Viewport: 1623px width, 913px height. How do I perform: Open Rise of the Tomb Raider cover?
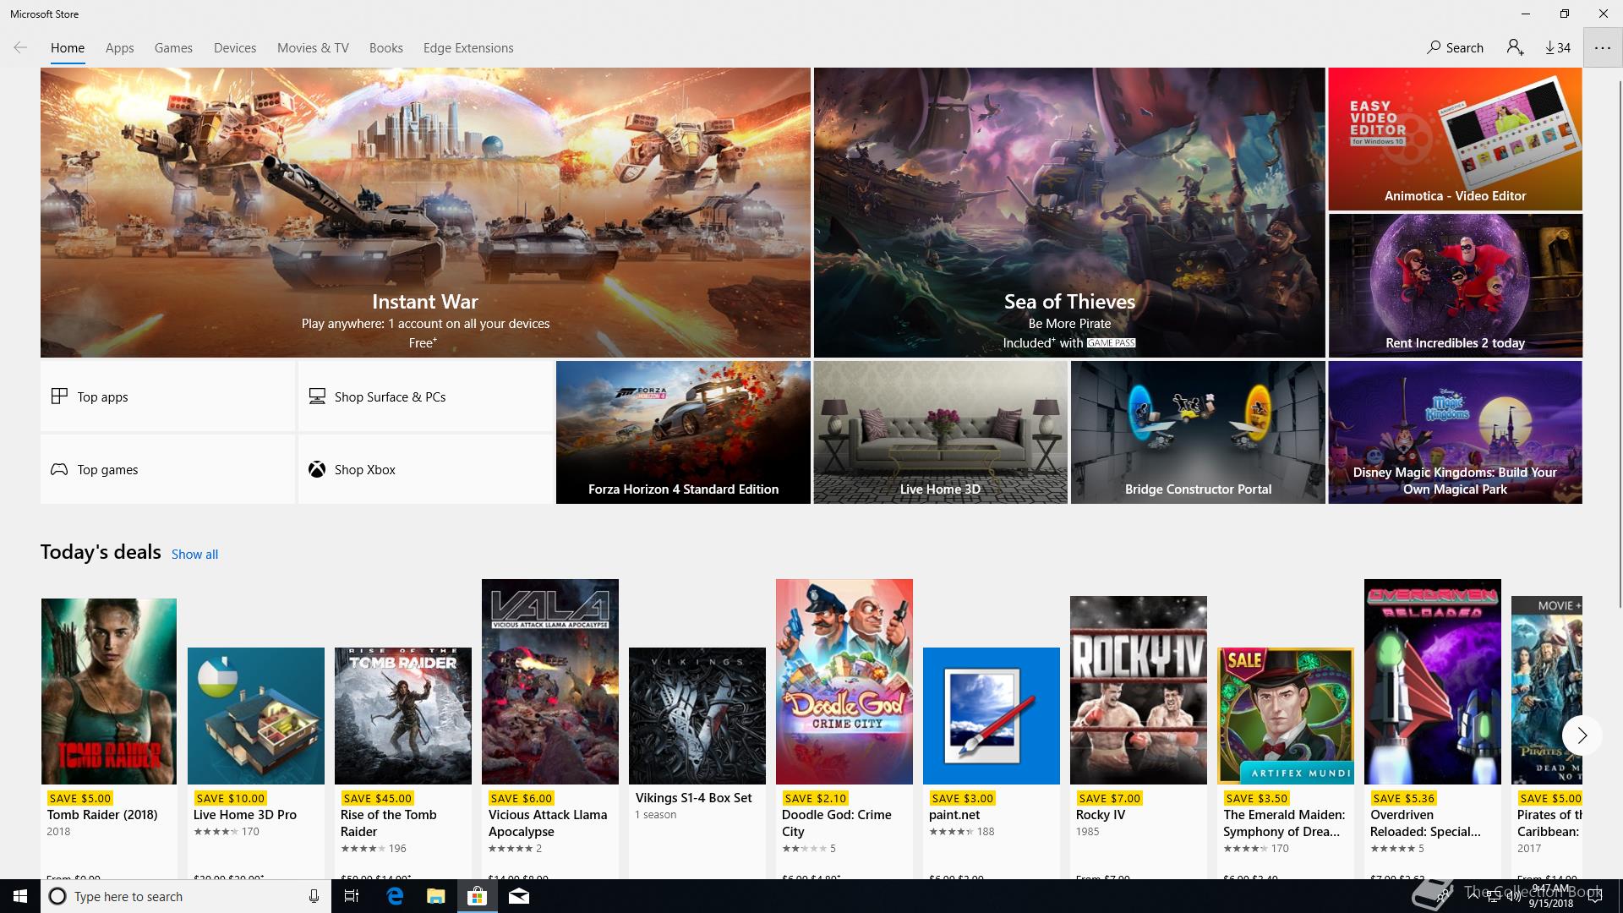point(403,716)
